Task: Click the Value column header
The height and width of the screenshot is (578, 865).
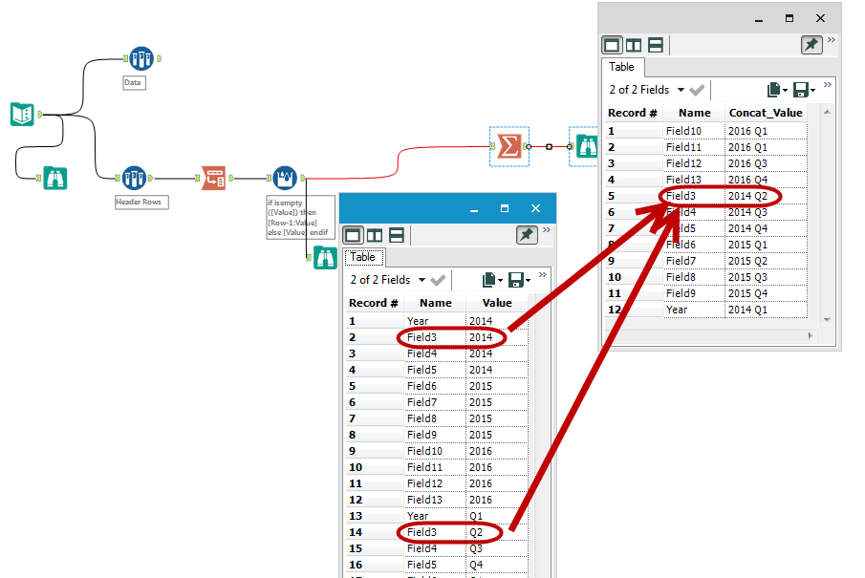Action: 497,303
